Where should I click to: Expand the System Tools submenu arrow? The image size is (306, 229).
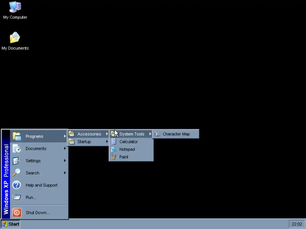pyautogui.click(x=150, y=134)
